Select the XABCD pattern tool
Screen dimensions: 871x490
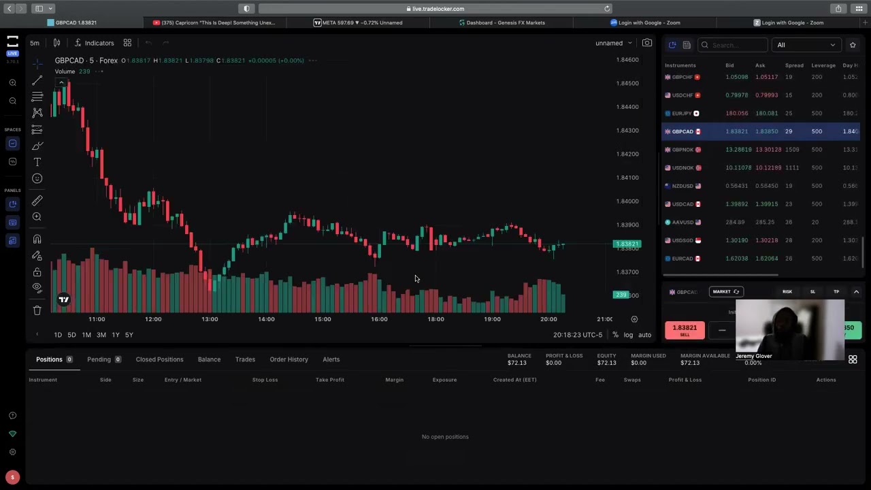37,113
